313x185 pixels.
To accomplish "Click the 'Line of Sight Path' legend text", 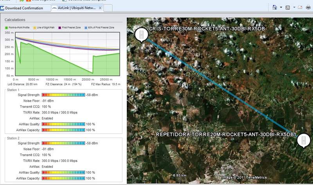I will (x=46, y=28).
